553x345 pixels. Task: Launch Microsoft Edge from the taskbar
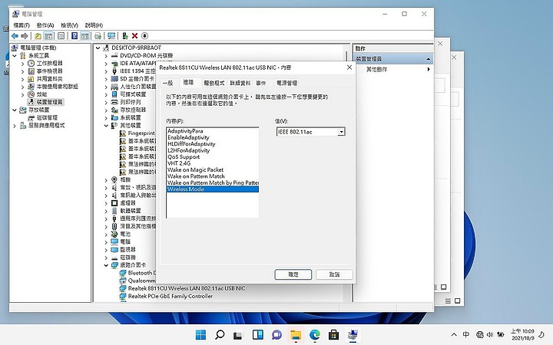pos(315,334)
